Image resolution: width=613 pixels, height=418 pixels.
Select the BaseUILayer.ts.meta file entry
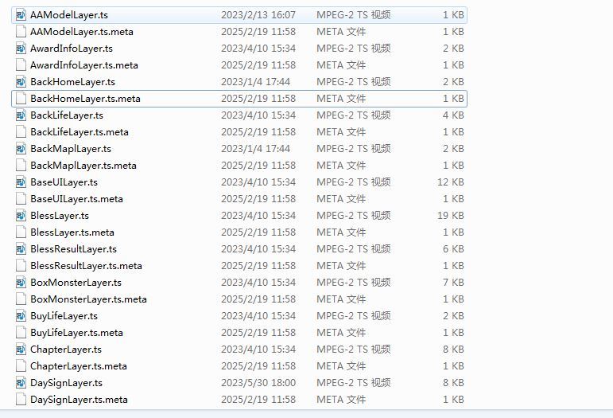click(76, 199)
